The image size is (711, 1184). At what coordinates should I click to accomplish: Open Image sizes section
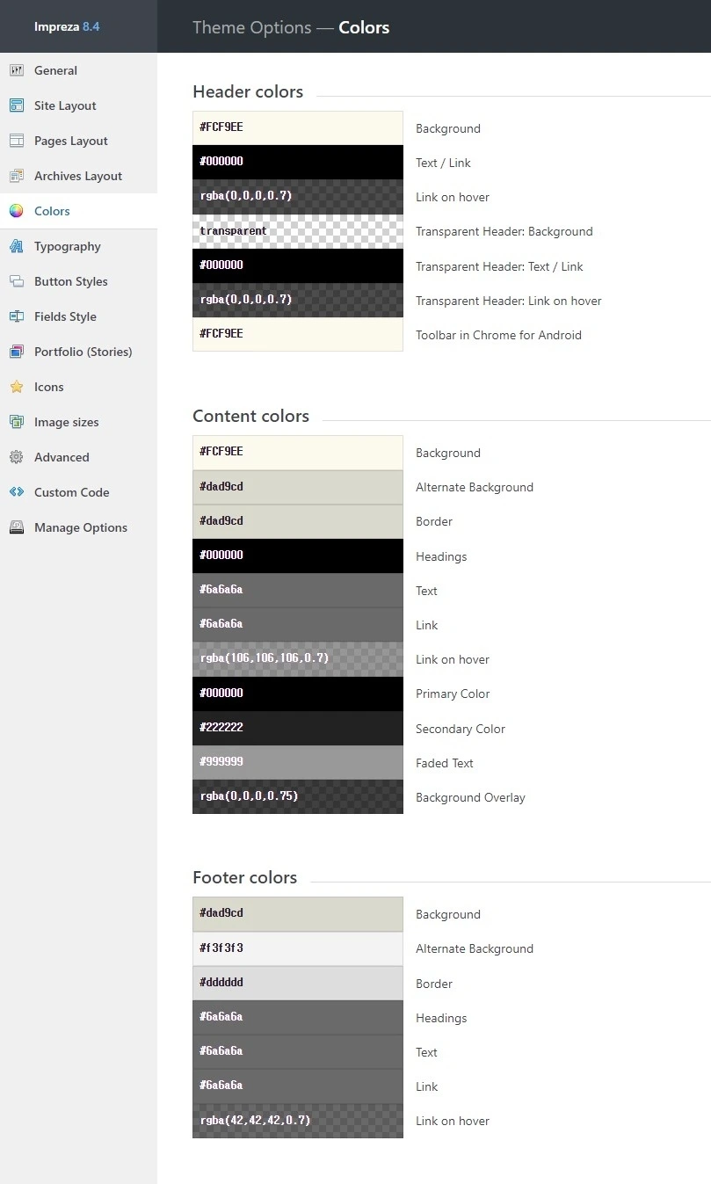click(x=78, y=422)
